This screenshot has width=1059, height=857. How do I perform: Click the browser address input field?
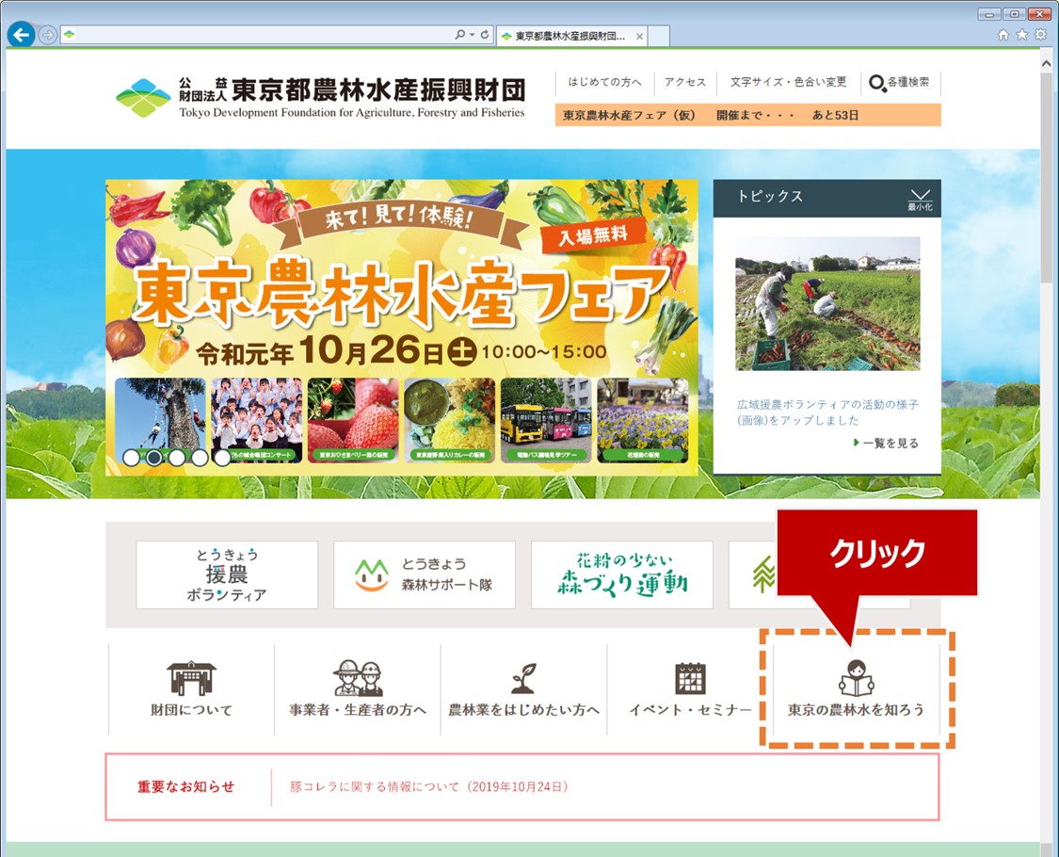coord(257,35)
